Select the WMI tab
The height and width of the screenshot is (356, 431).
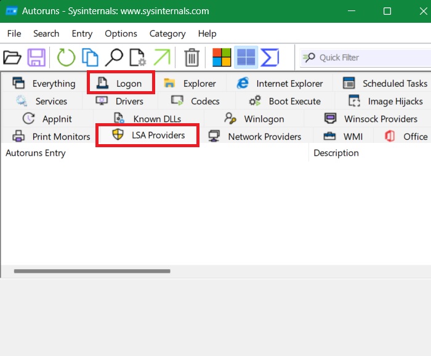[343, 136]
